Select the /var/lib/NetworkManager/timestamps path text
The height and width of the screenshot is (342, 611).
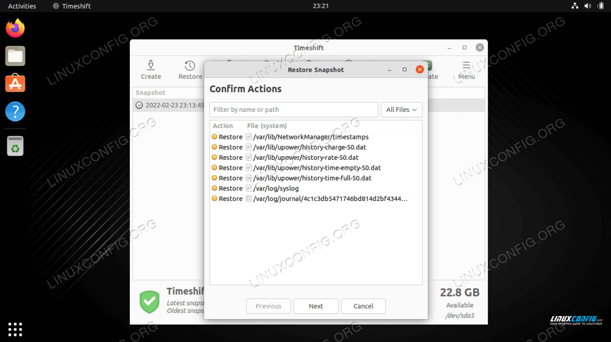pos(311,137)
